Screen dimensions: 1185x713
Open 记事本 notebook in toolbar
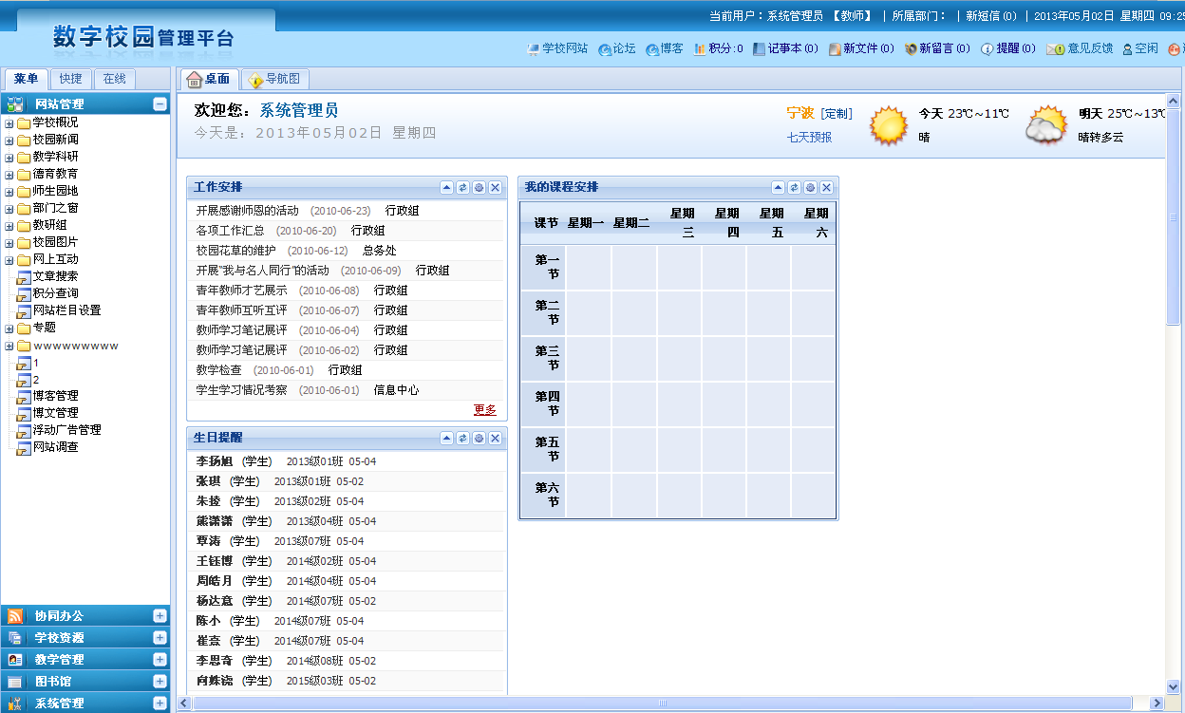(x=785, y=48)
